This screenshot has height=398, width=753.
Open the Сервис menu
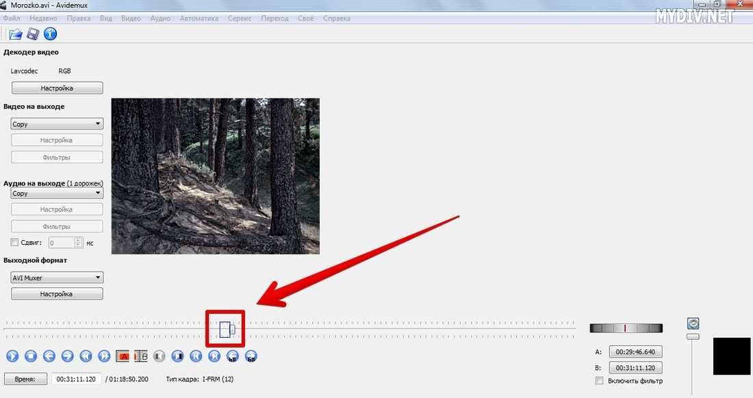pos(240,18)
